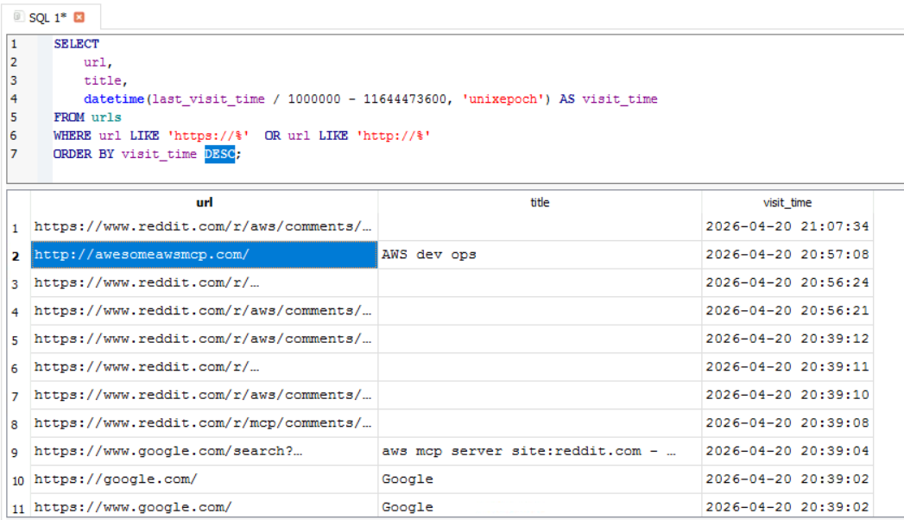Sort results by the title column header
Screen dimensions: 904x520
pos(540,202)
